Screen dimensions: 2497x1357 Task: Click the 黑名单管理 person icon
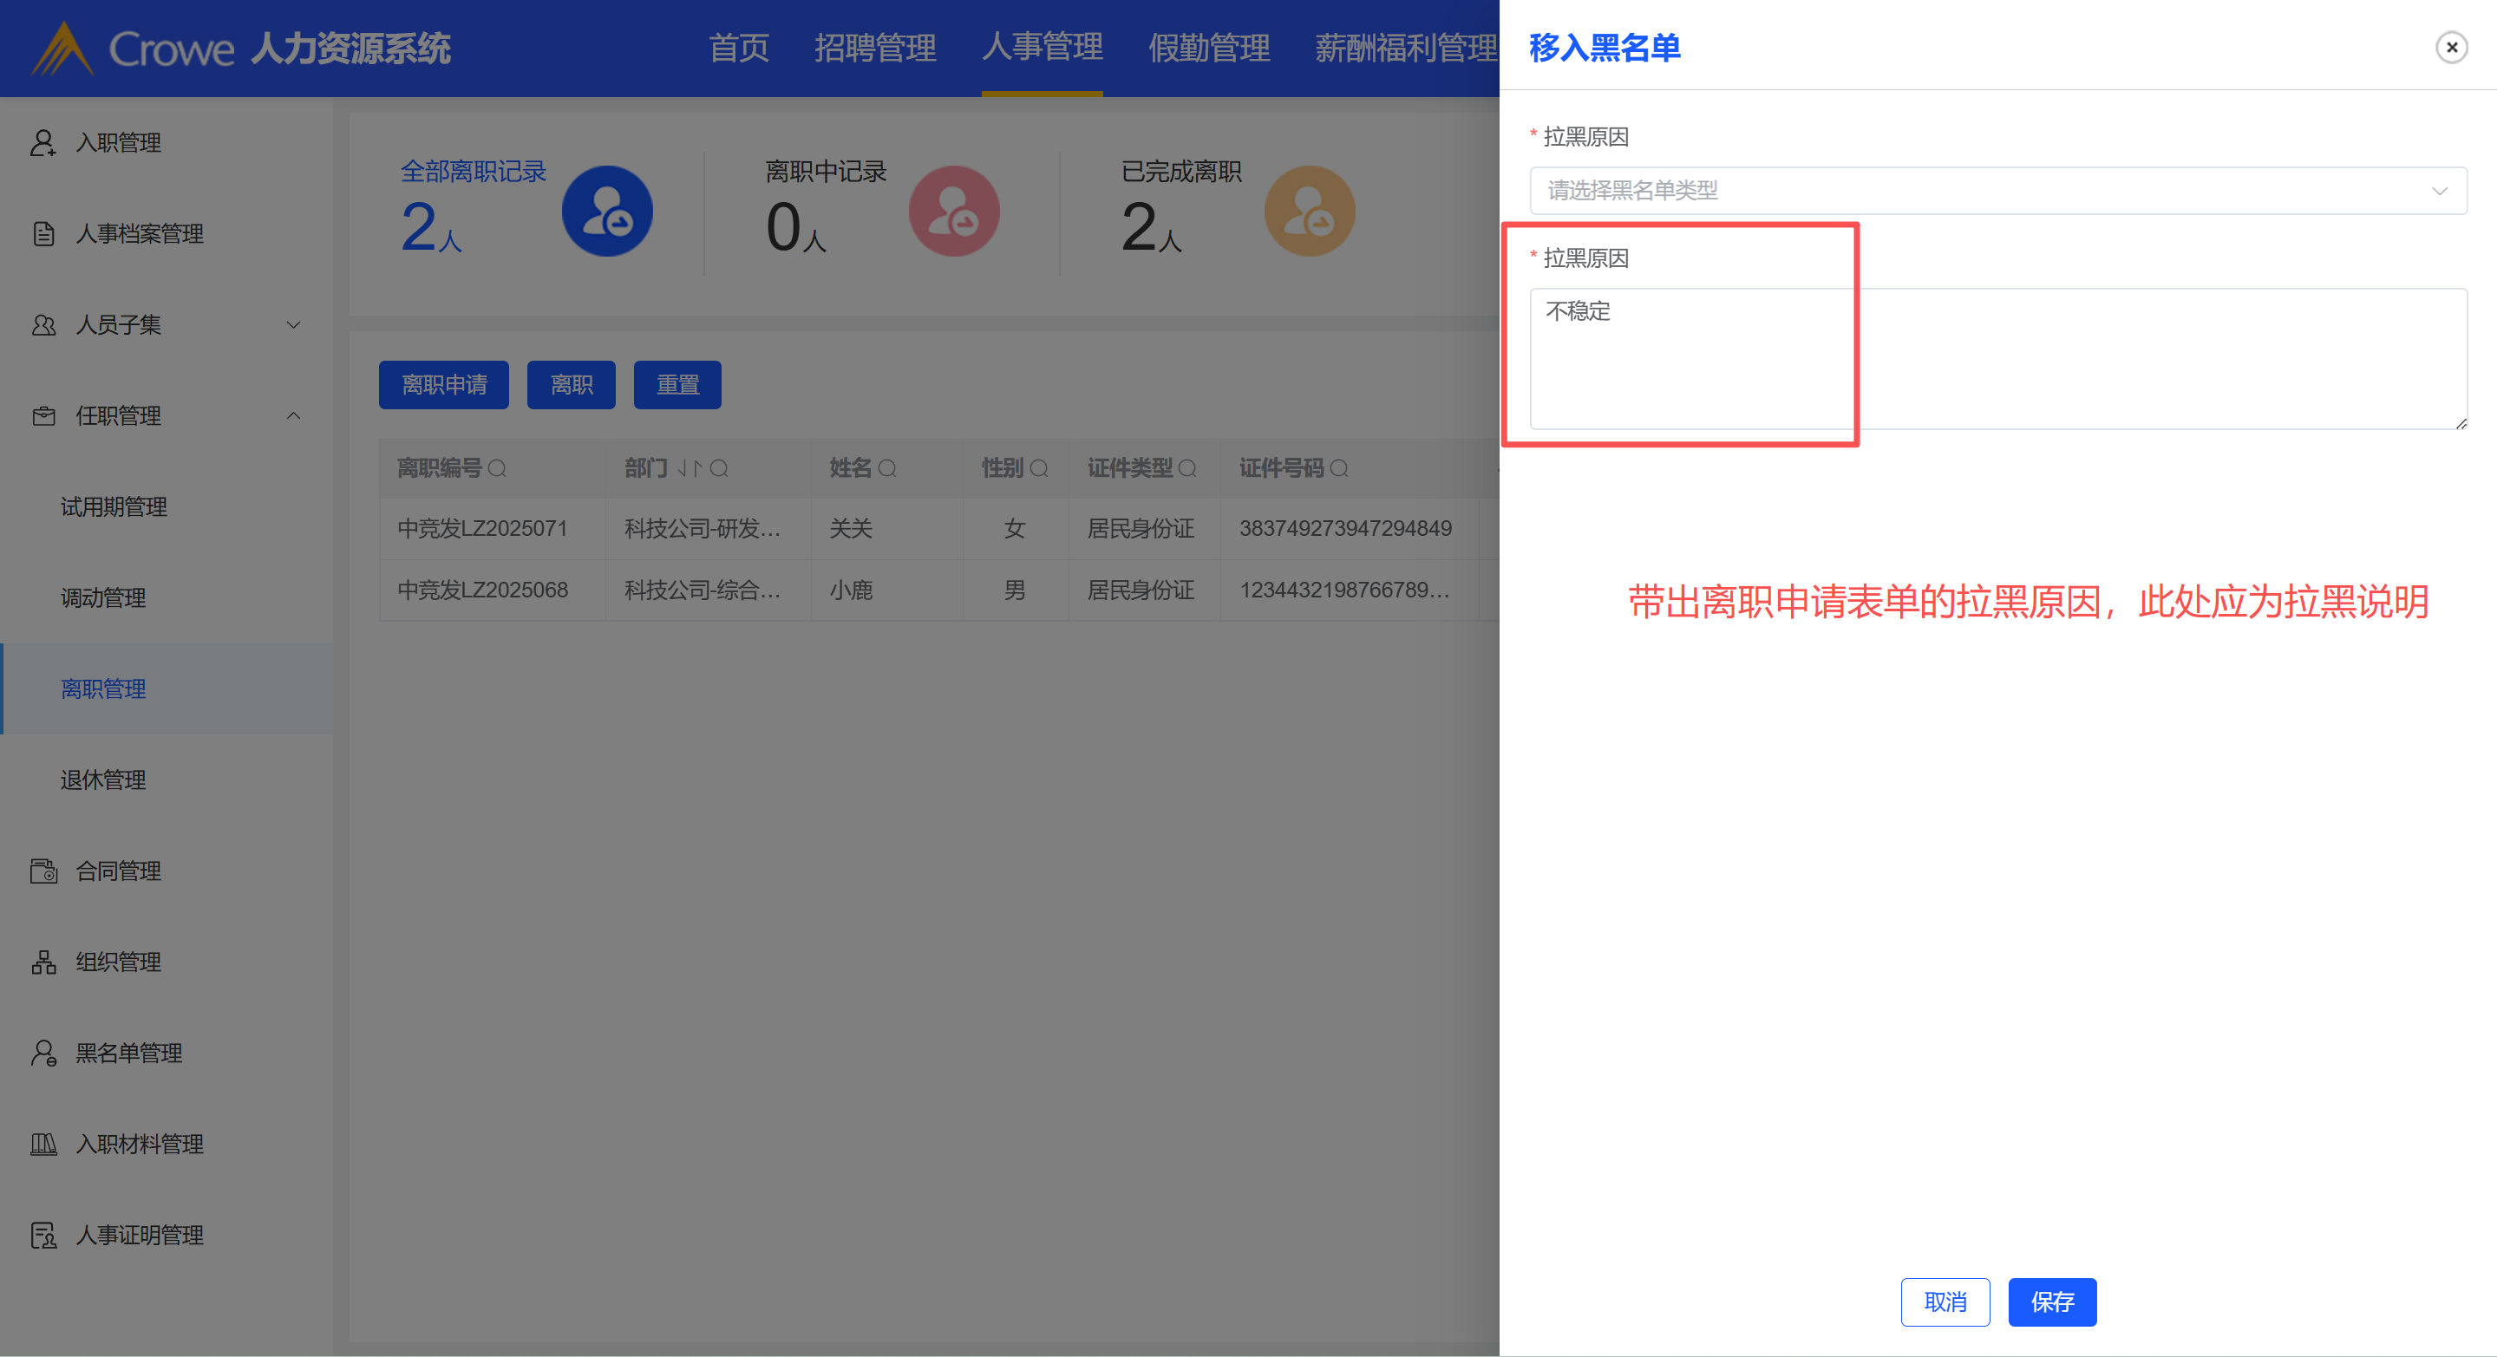pos(42,1053)
